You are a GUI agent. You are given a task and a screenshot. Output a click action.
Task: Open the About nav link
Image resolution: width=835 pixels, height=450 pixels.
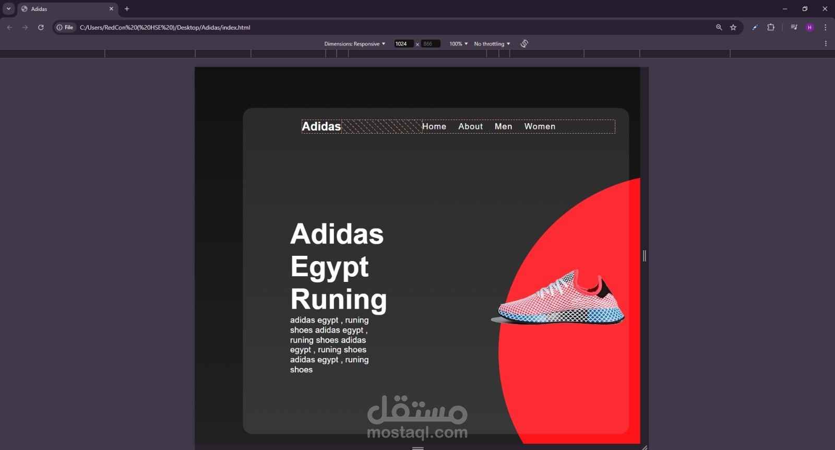click(x=471, y=126)
